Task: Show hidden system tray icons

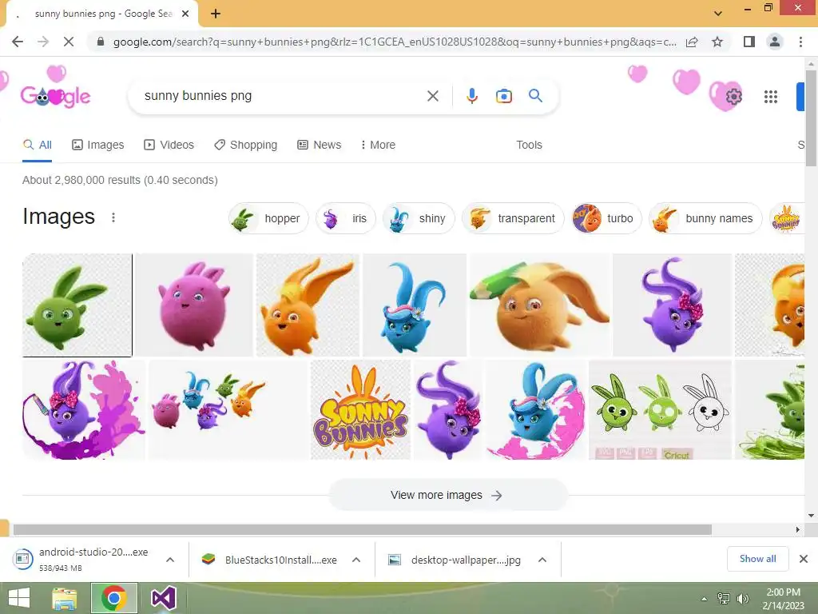Action: click(x=704, y=599)
